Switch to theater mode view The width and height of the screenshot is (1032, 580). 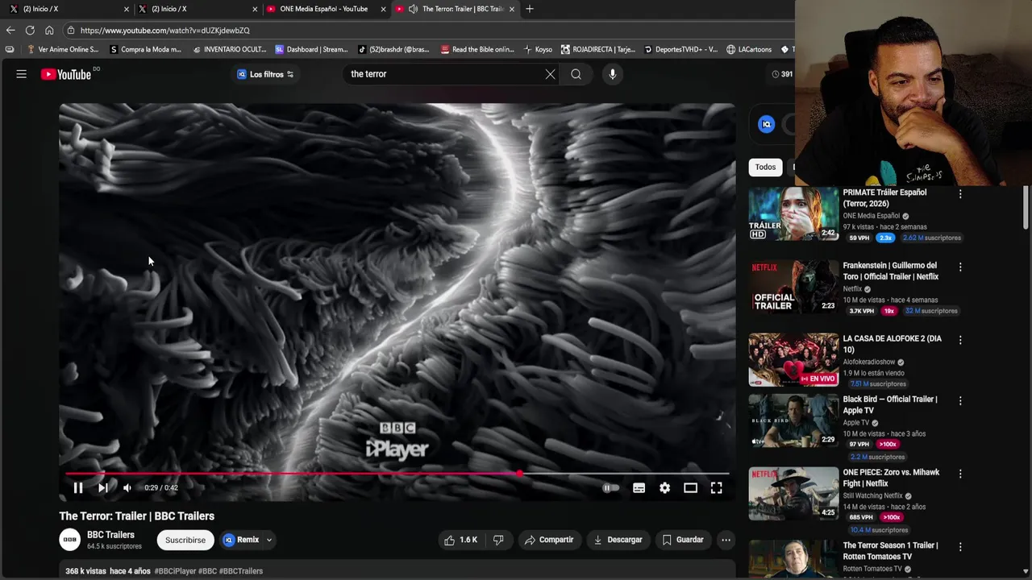click(x=690, y=487)
